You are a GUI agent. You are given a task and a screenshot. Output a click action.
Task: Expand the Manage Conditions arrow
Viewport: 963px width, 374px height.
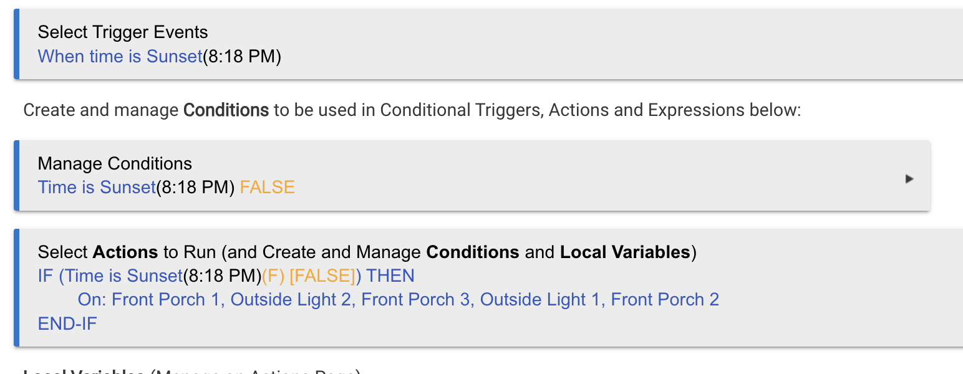click(x=909, y=179)
